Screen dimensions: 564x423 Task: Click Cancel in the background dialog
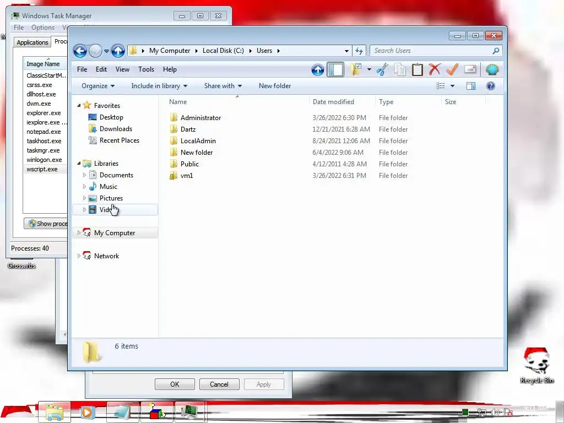click(x=219, y=384)
